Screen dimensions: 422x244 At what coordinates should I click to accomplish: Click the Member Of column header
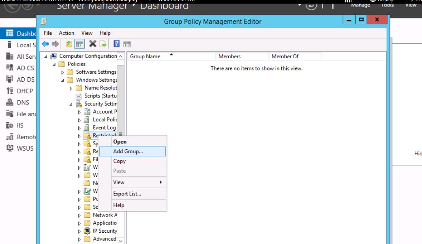point(285,57)
